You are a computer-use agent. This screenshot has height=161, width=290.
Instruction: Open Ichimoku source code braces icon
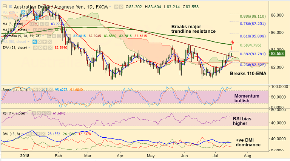pos(59,36)
